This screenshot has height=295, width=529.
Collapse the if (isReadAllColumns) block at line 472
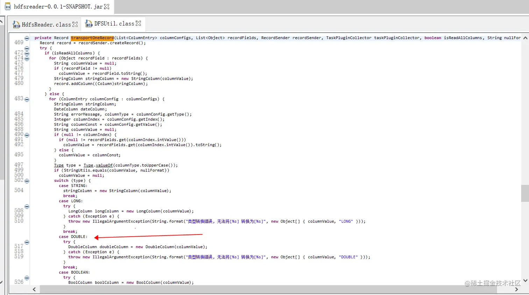pos(27,53)
